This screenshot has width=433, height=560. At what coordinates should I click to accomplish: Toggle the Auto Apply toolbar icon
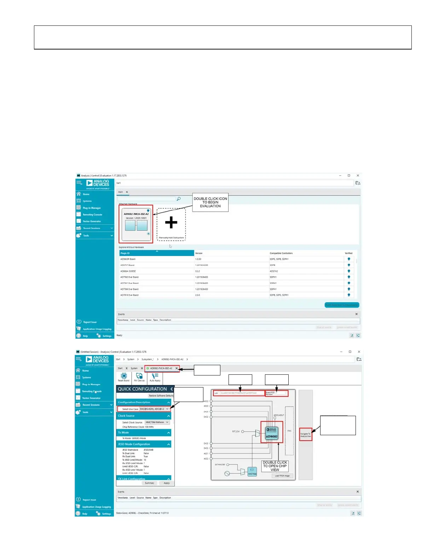coord(155,377)
